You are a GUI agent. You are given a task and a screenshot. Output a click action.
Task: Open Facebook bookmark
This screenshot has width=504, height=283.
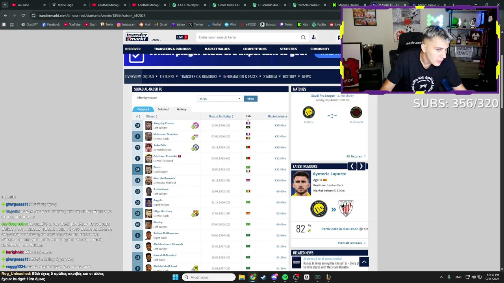[x=50, y=24]
